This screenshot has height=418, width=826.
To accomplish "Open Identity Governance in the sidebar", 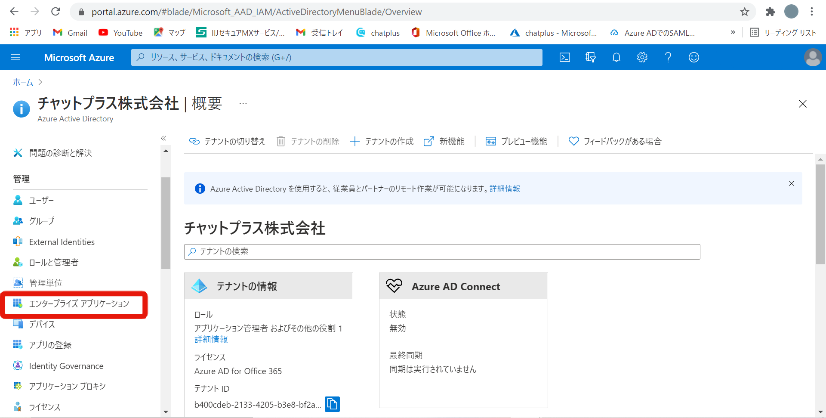I will tap(58, 366).
